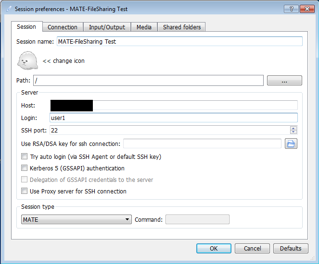Focus the Host input field
Screen dimensions: 319x264
(x=174, y=105)
